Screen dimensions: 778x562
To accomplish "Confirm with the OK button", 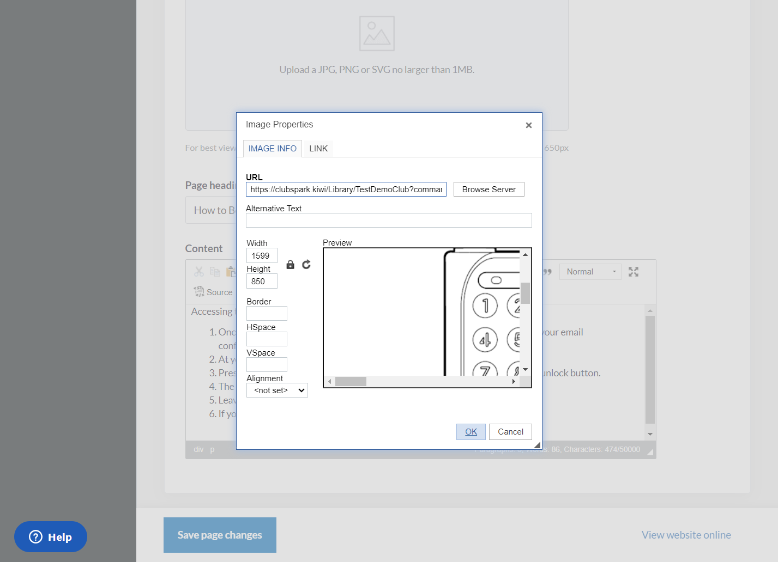I will click(x=471, y=432).
